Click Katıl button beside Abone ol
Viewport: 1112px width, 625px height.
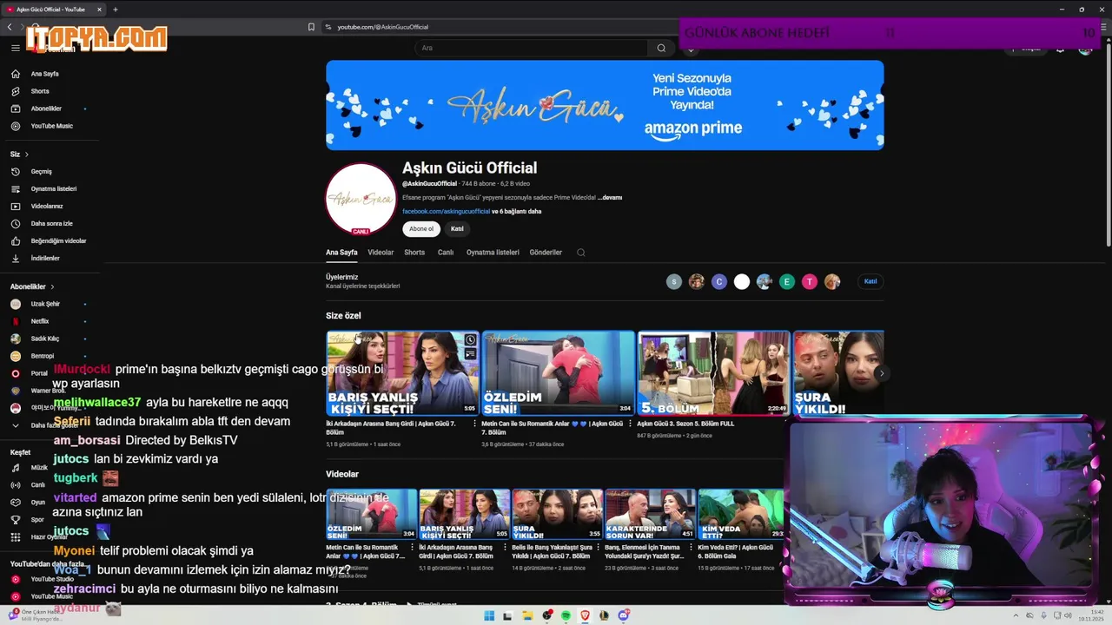[x=457, y=229]
